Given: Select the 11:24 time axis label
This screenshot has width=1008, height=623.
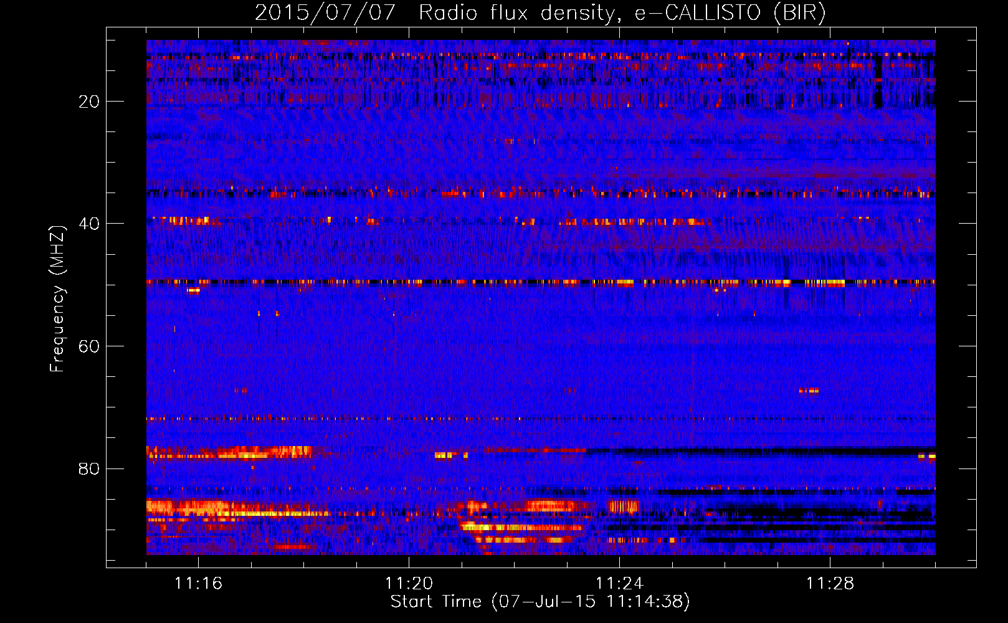Looking at the screenshot, I should click(x=619, y=584).
